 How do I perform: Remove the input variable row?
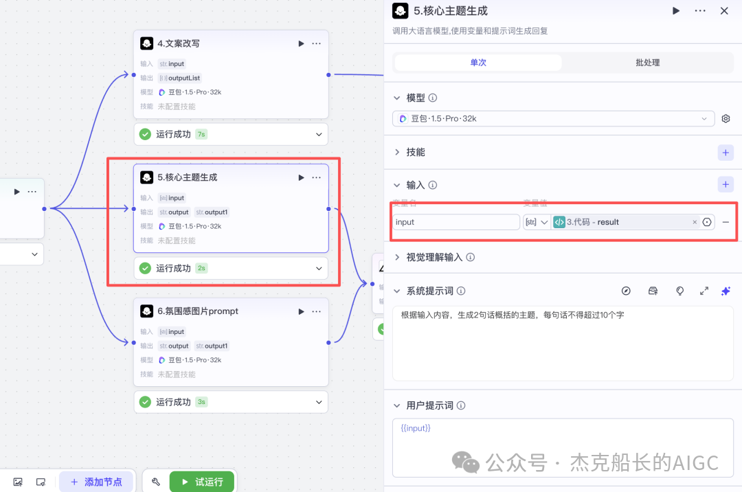tap(726, 222)
